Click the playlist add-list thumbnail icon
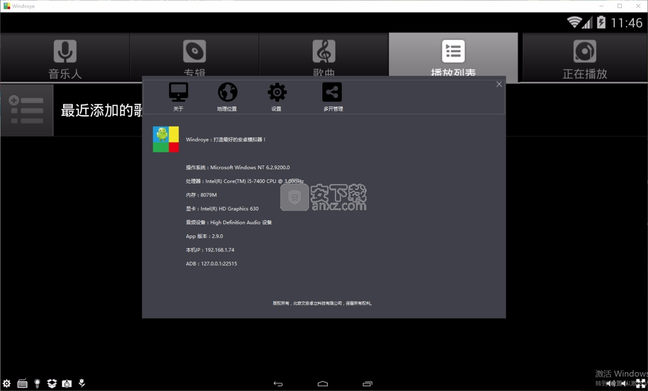This screenshot has height=391, width=648. tap(27, 110)
